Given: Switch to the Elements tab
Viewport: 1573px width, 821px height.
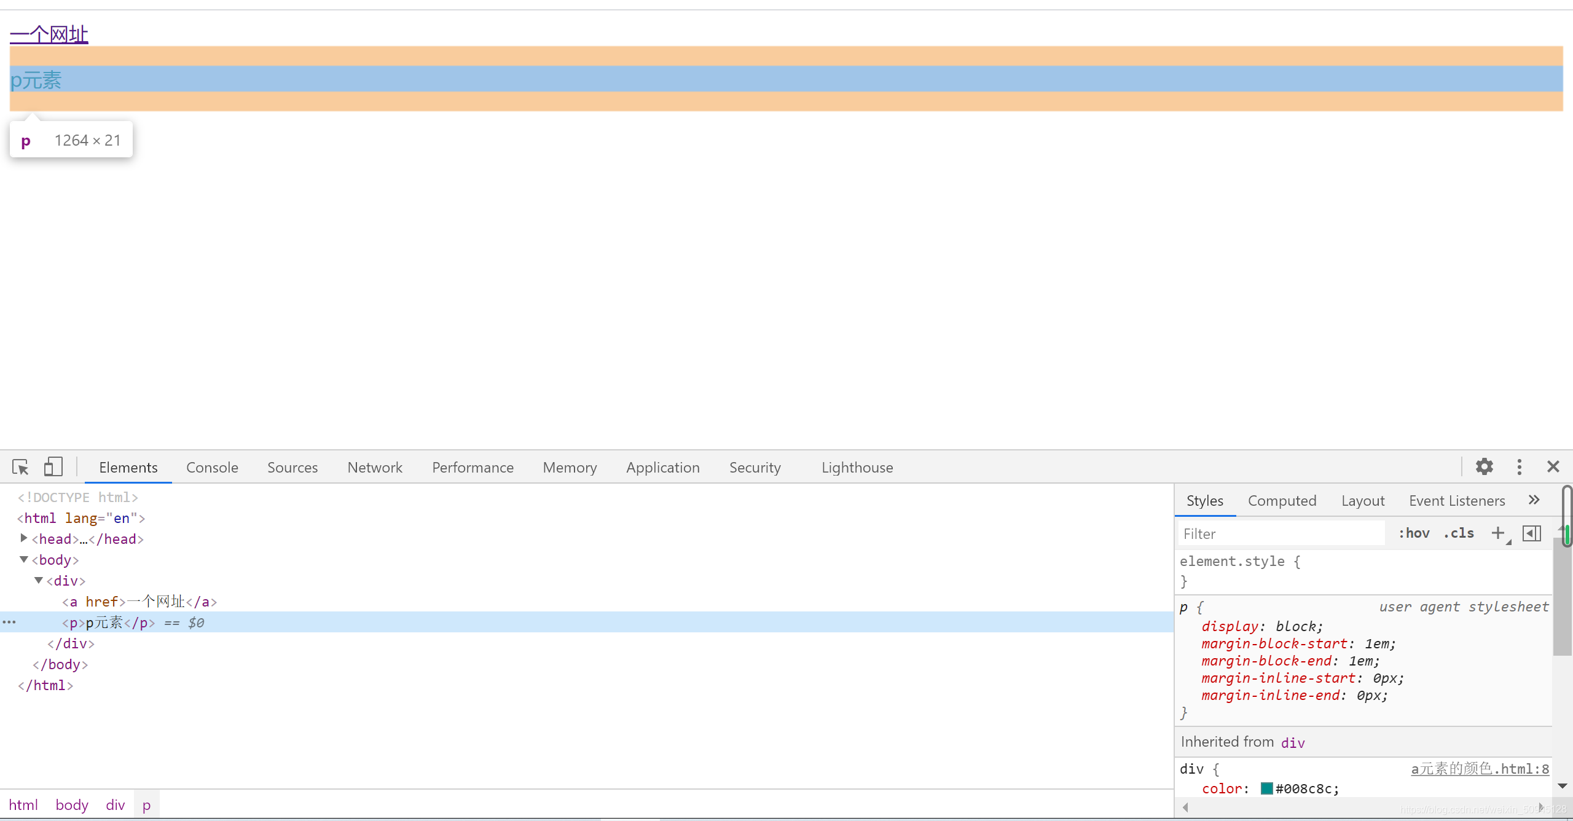Looking at the screenshot, I should pos(128,468).
